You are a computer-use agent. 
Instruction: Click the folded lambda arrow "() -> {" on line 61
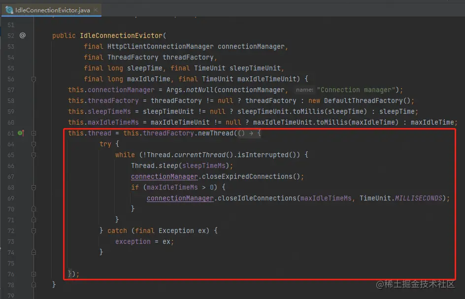[x=249, y=133]
